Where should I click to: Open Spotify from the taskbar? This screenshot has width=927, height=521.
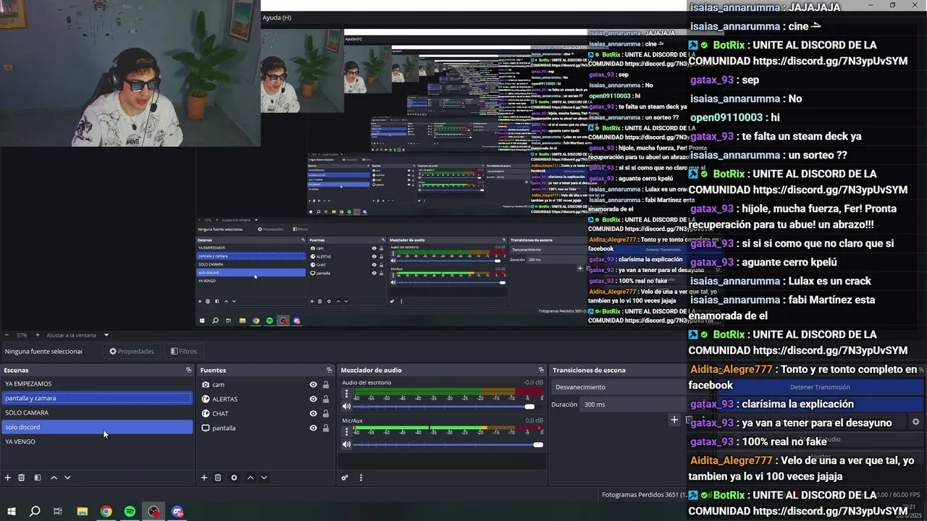tap(130, 512)
